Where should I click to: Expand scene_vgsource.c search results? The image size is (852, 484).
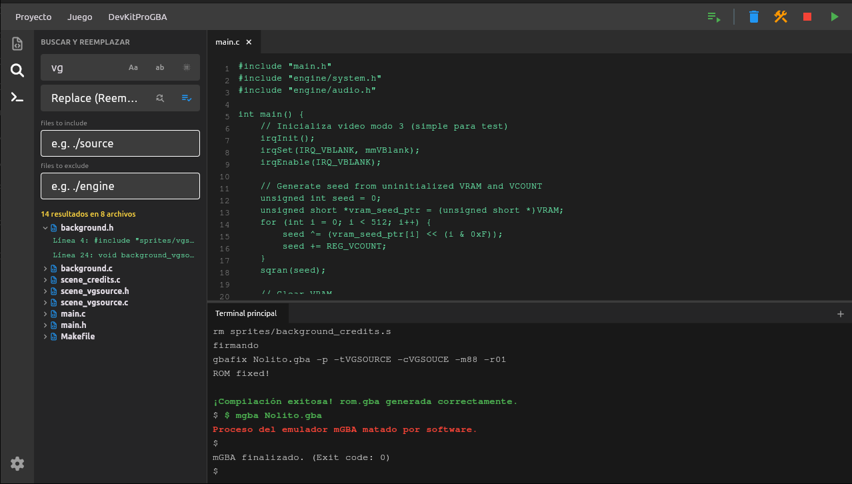point(45,303)
